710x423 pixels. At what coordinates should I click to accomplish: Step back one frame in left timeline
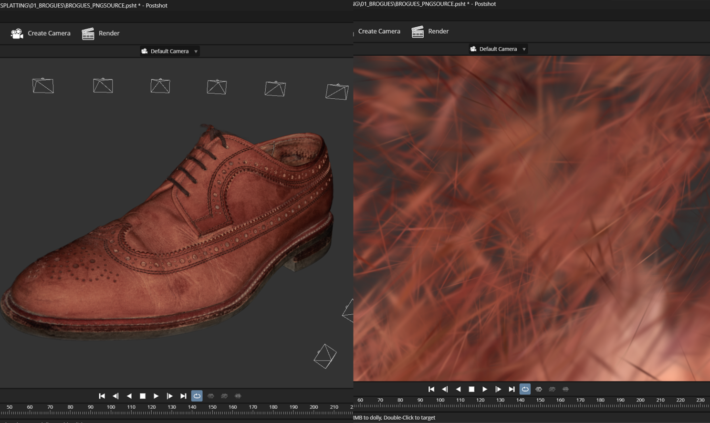tap(115, 396)
